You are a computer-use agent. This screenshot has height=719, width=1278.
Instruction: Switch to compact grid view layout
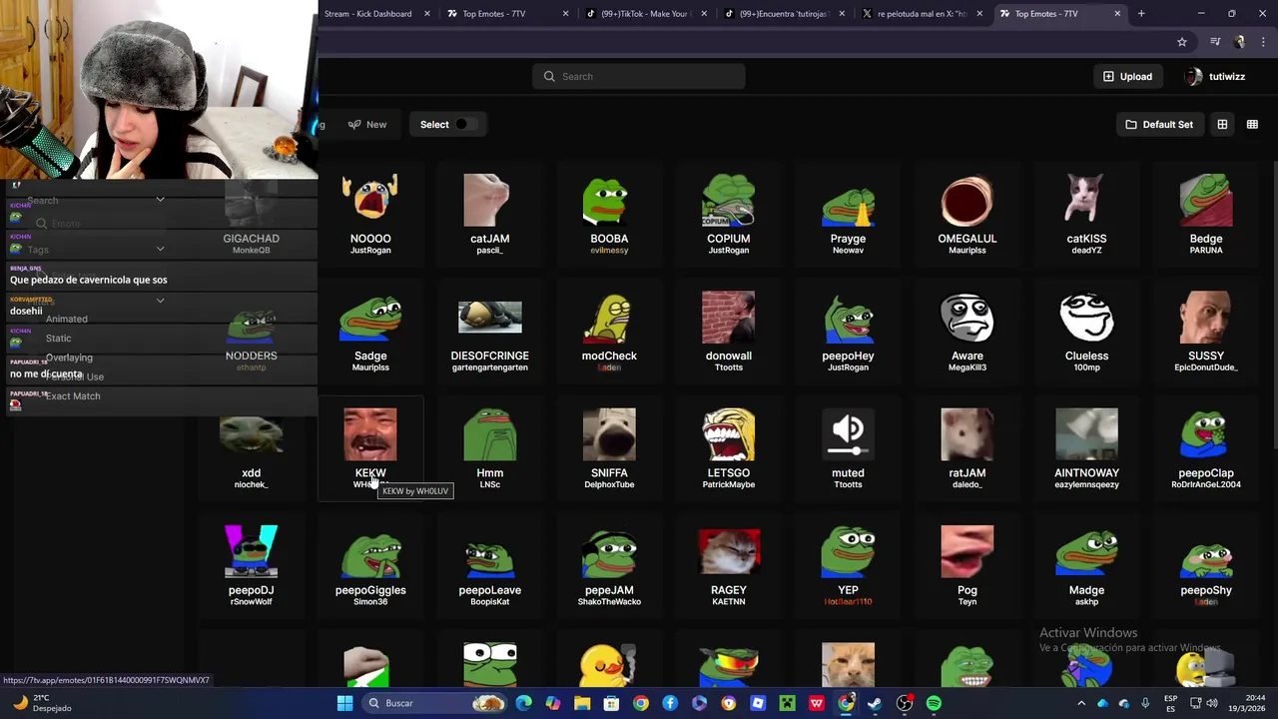[x=1252, y=125]
